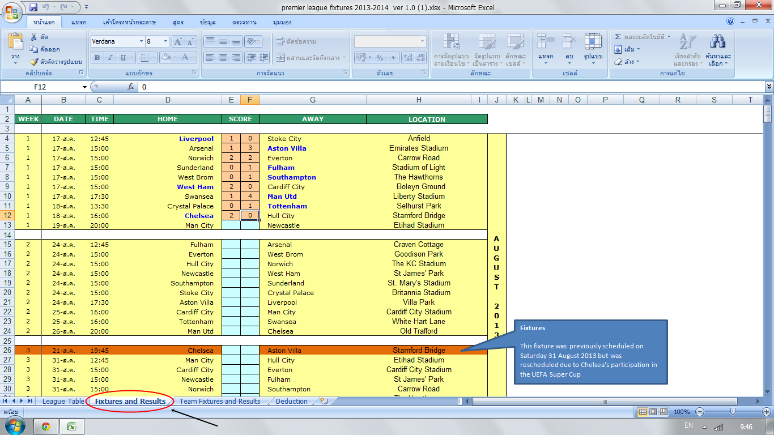
Task: Toggle align text left
Action: click(x=210, y=57)
